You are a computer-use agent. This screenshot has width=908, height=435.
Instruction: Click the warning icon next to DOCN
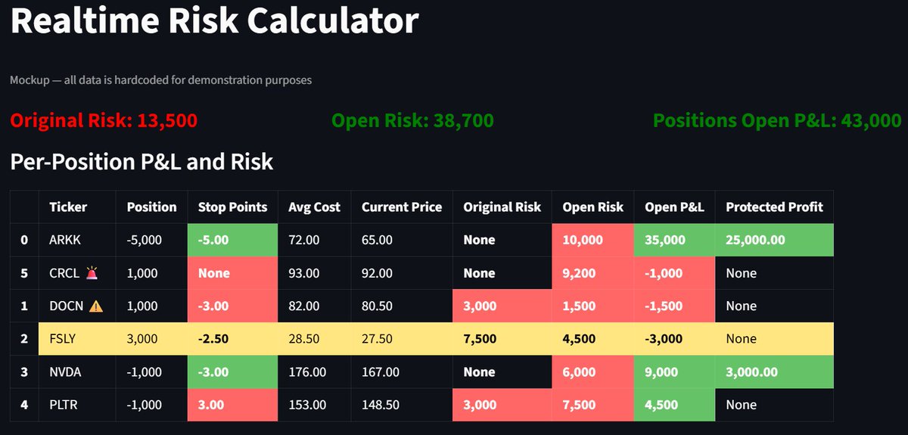(x=96, y=306)
